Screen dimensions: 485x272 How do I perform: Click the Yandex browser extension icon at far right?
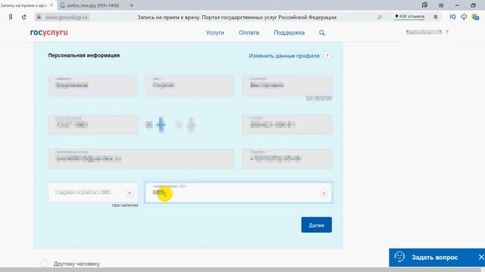pos(475,17)
